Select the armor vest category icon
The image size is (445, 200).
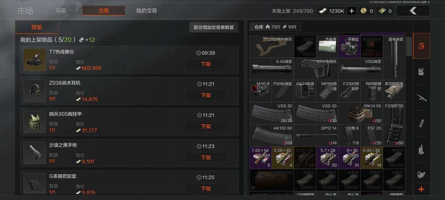[x=421, y=71]
